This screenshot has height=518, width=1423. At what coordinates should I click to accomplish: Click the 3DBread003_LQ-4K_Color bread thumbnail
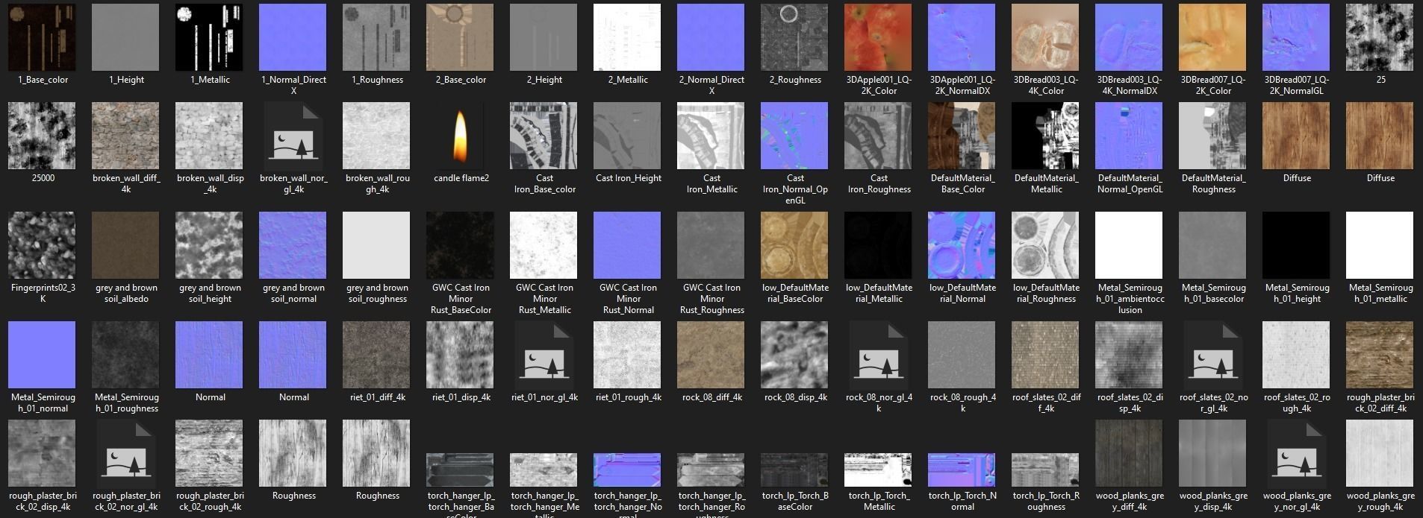tap(1045, 37)
